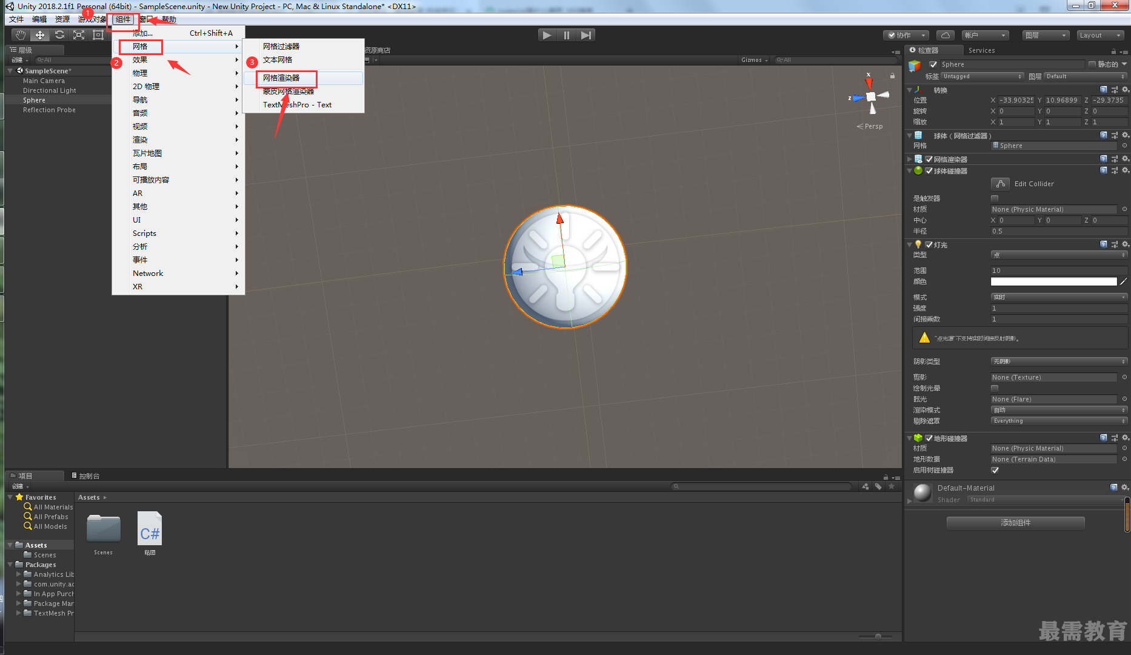Open the Shadow Type dropdown

[x=1059, y=361]
